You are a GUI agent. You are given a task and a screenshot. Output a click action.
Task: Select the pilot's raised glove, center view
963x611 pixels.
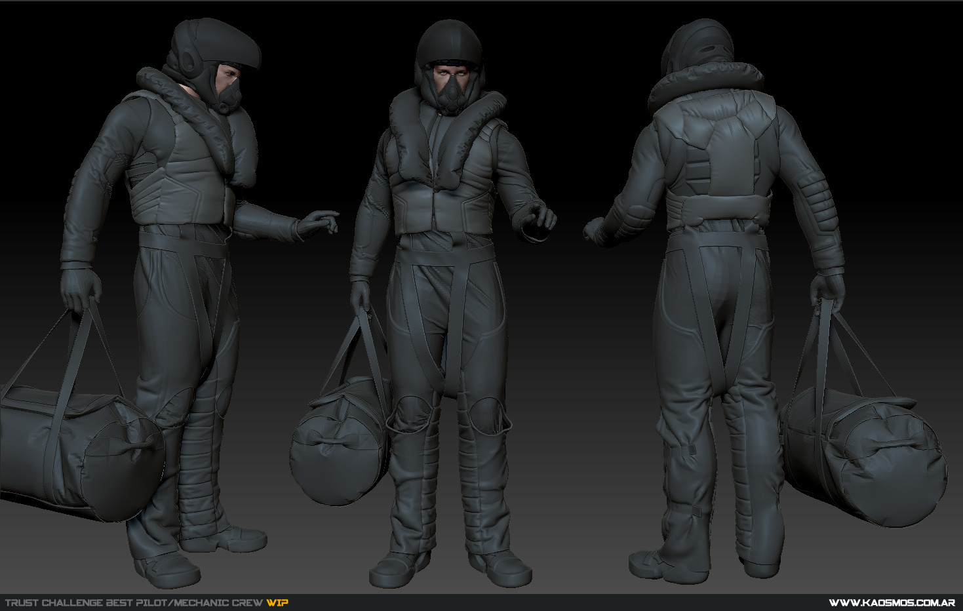point(534,220)
